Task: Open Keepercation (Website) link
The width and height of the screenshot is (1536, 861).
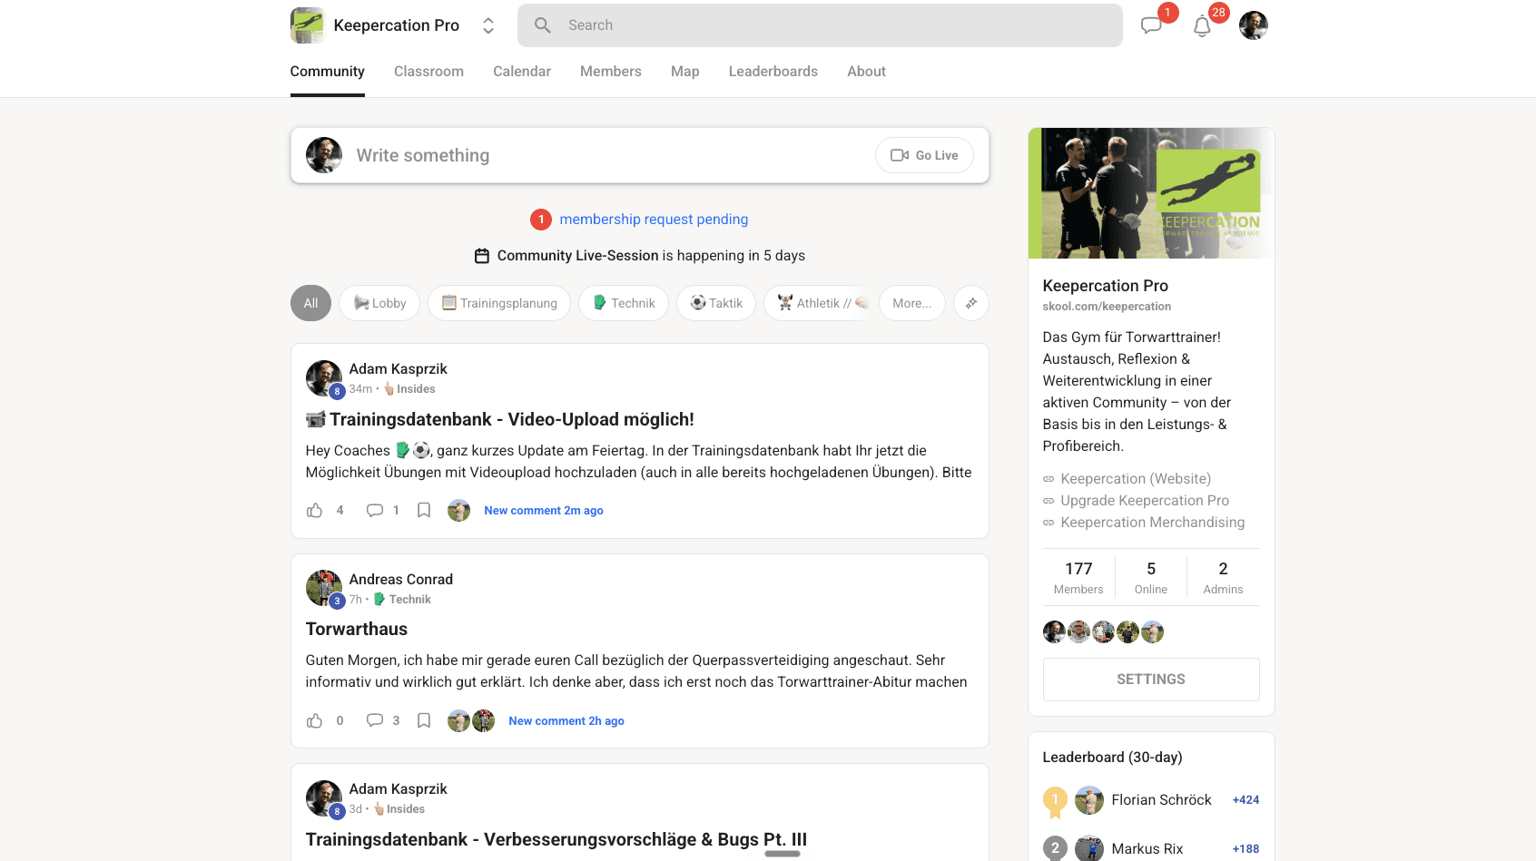Action: point(1136,479)
